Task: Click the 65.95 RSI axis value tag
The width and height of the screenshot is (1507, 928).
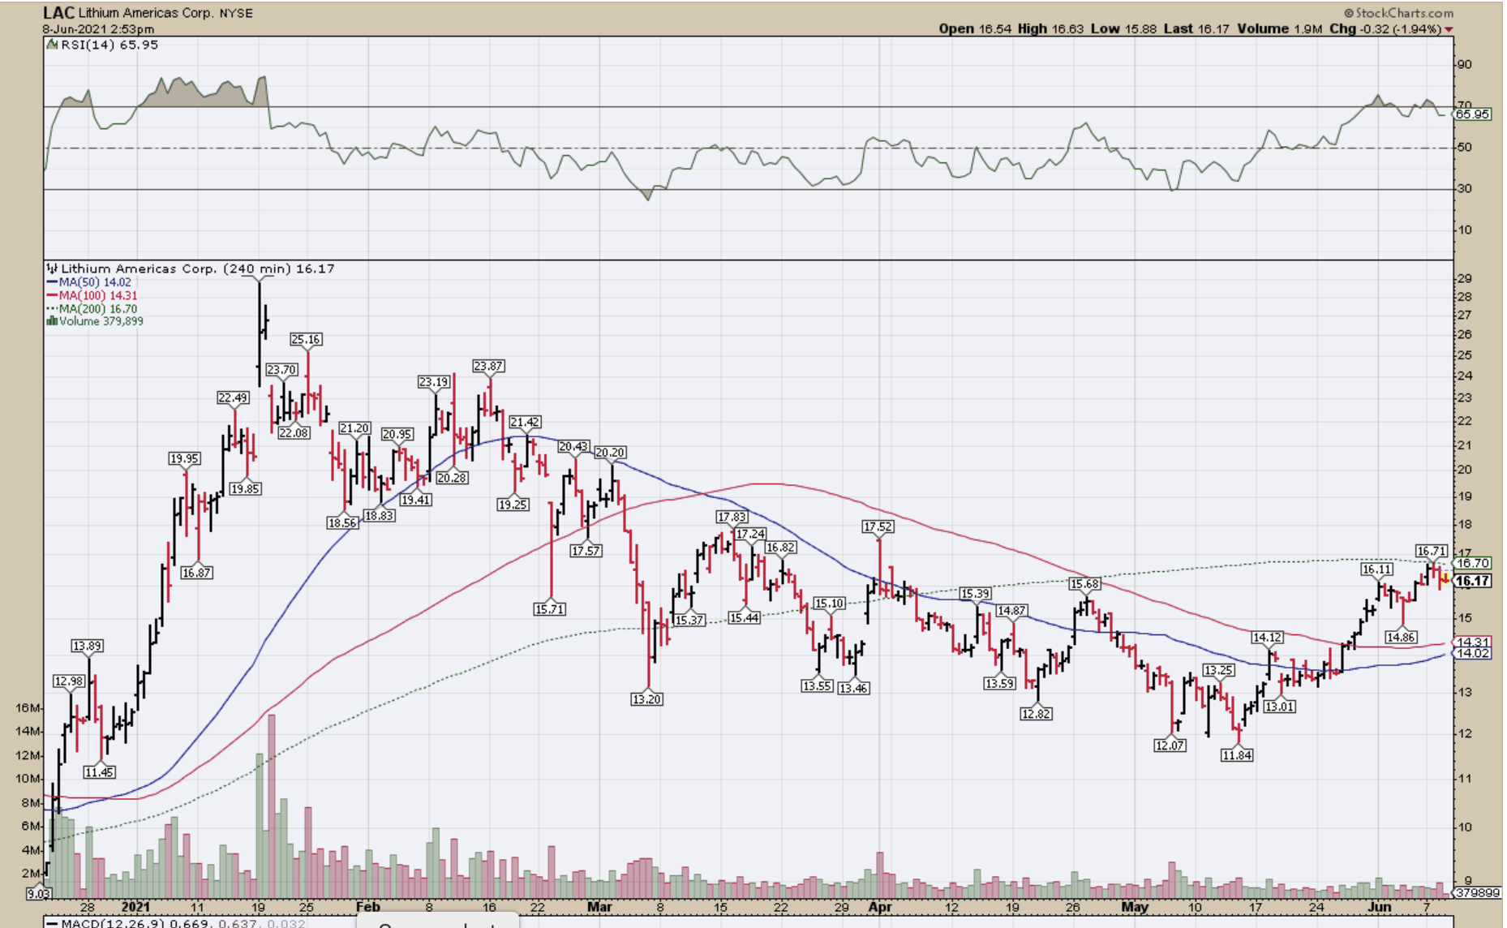Action: click(1471, 114)
